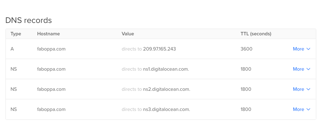Click the ns1.digitalocean.com. value text
This screenshot has width=322, height=132.
click(166, 69)
